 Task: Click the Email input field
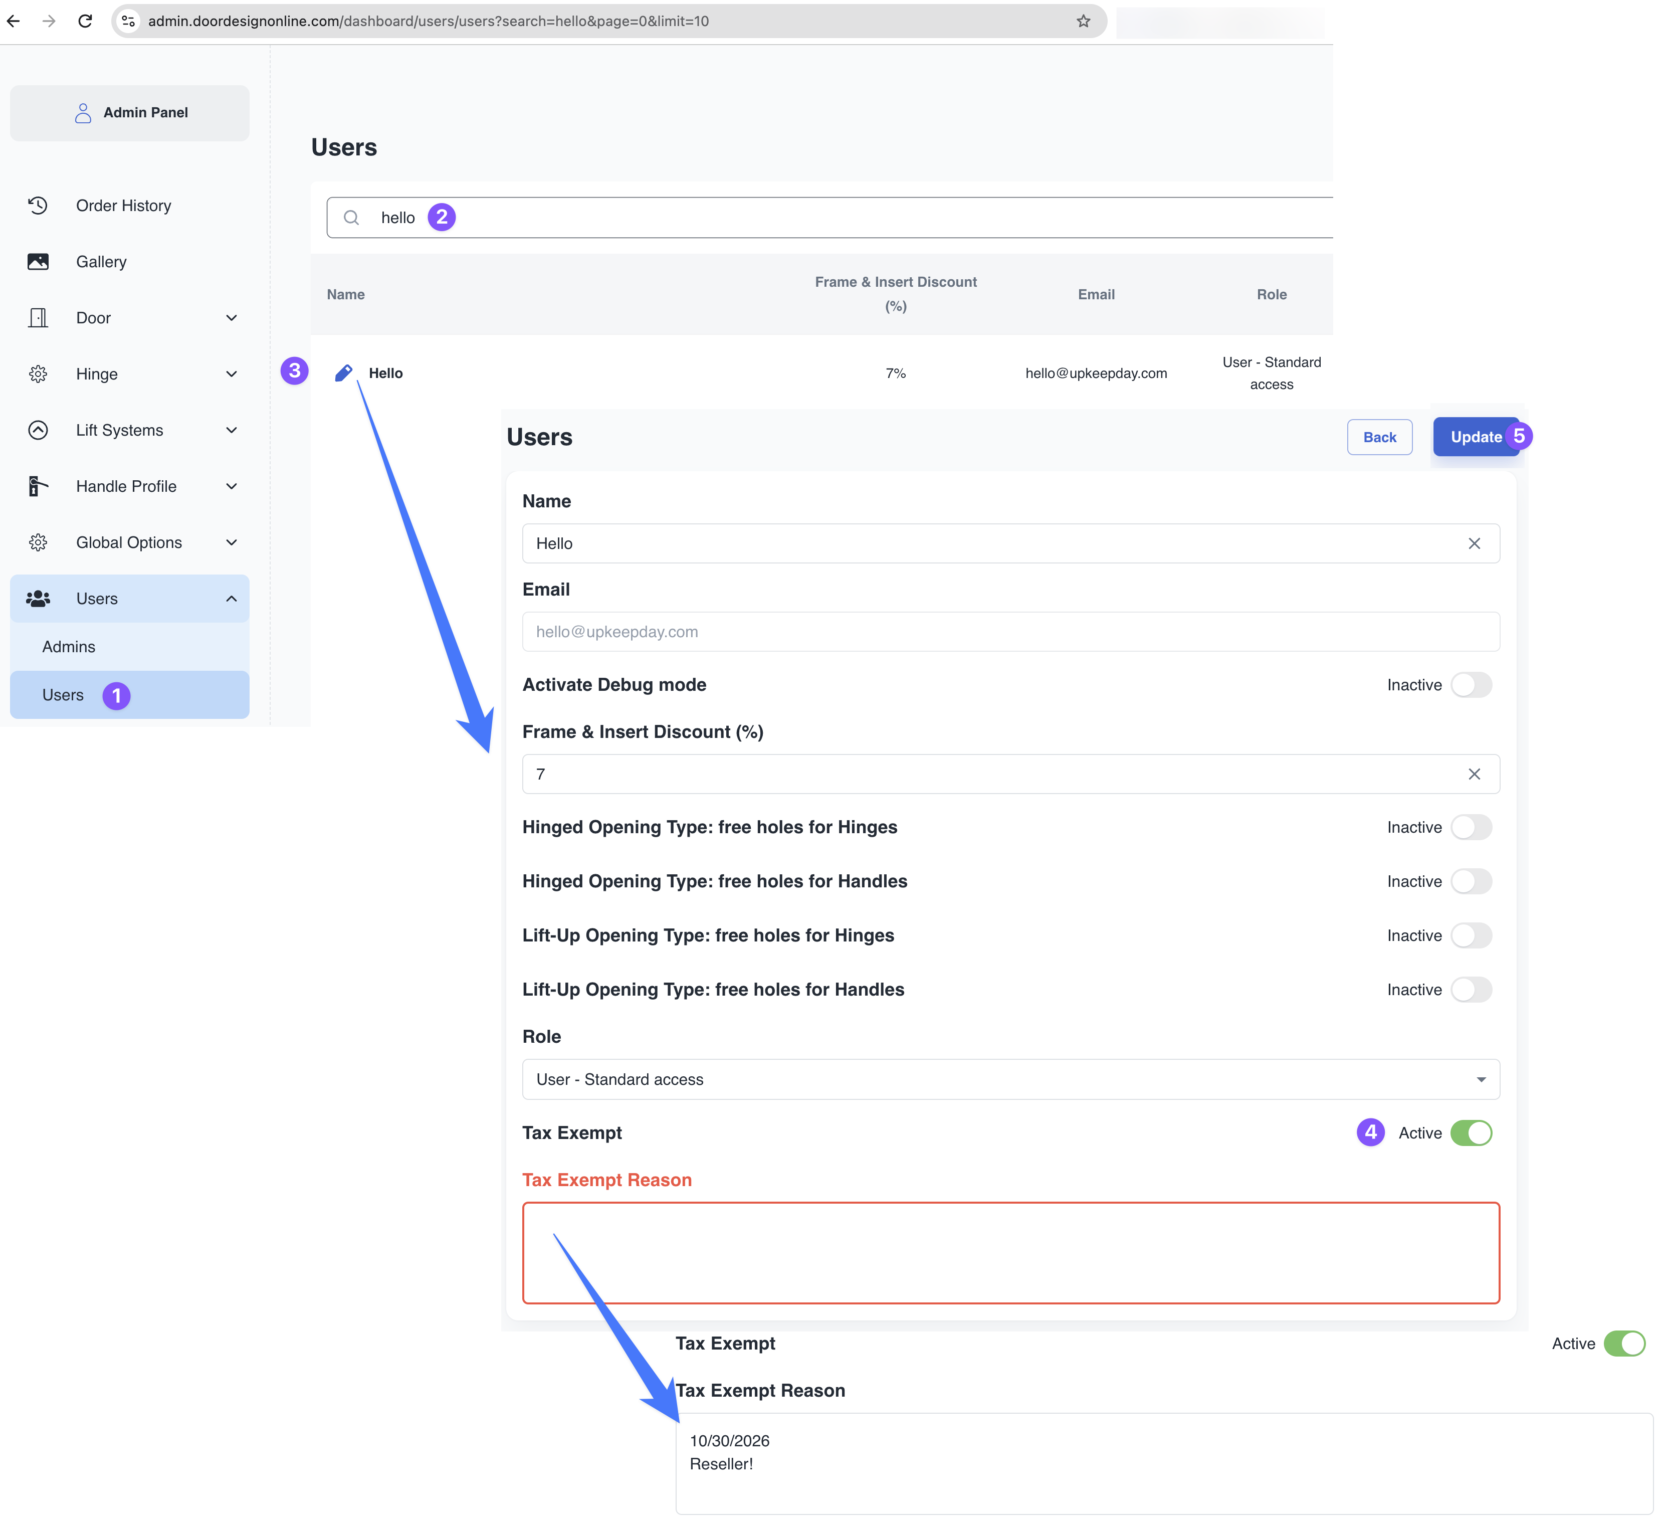pyautogui.click(x=1011, y=632)
